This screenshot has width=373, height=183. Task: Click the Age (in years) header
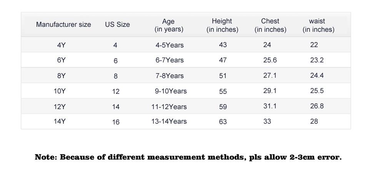[169, 25]
